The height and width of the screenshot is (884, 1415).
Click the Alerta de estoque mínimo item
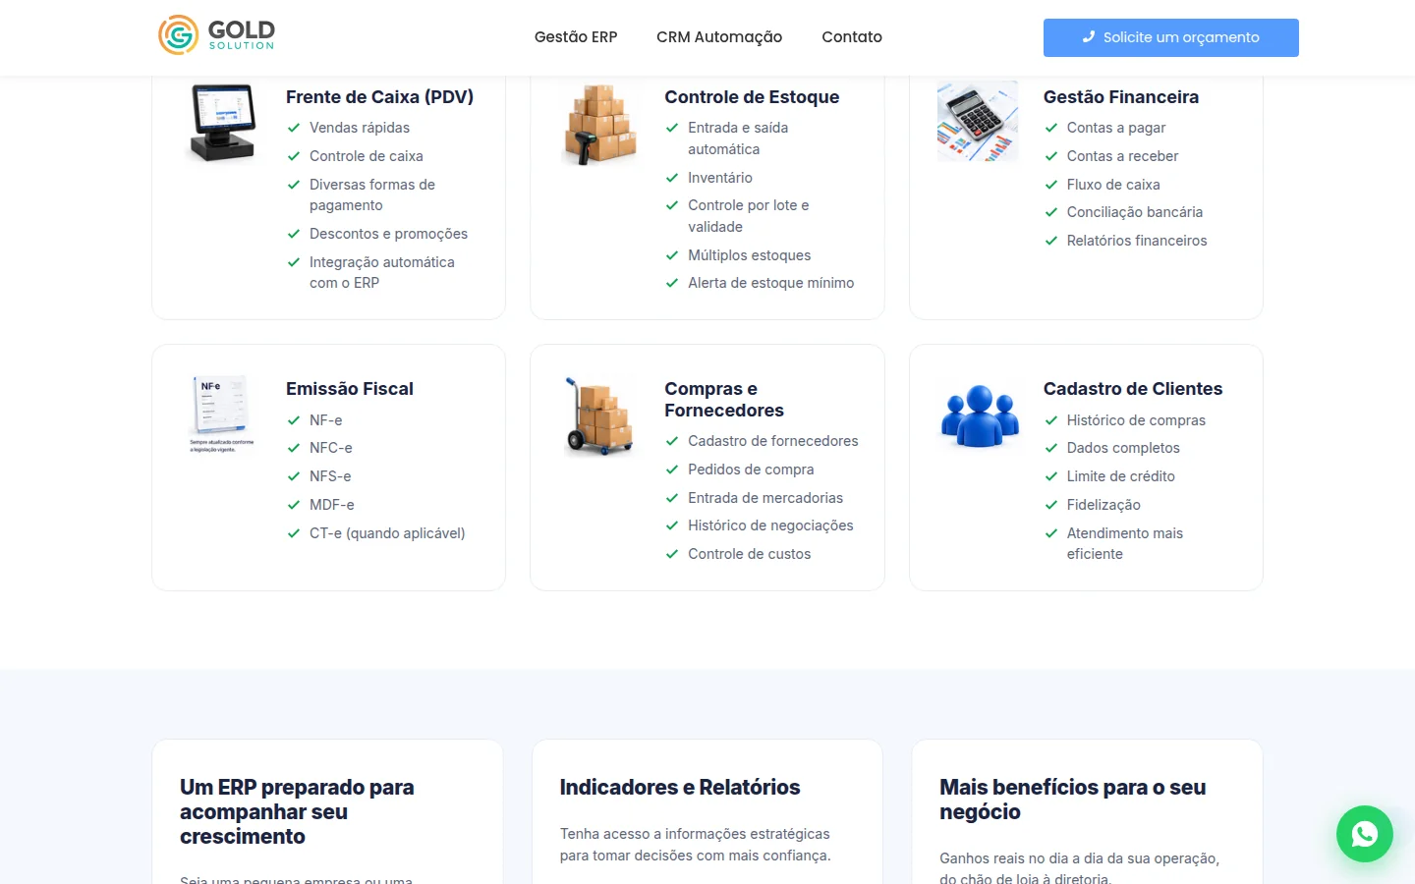771,283
